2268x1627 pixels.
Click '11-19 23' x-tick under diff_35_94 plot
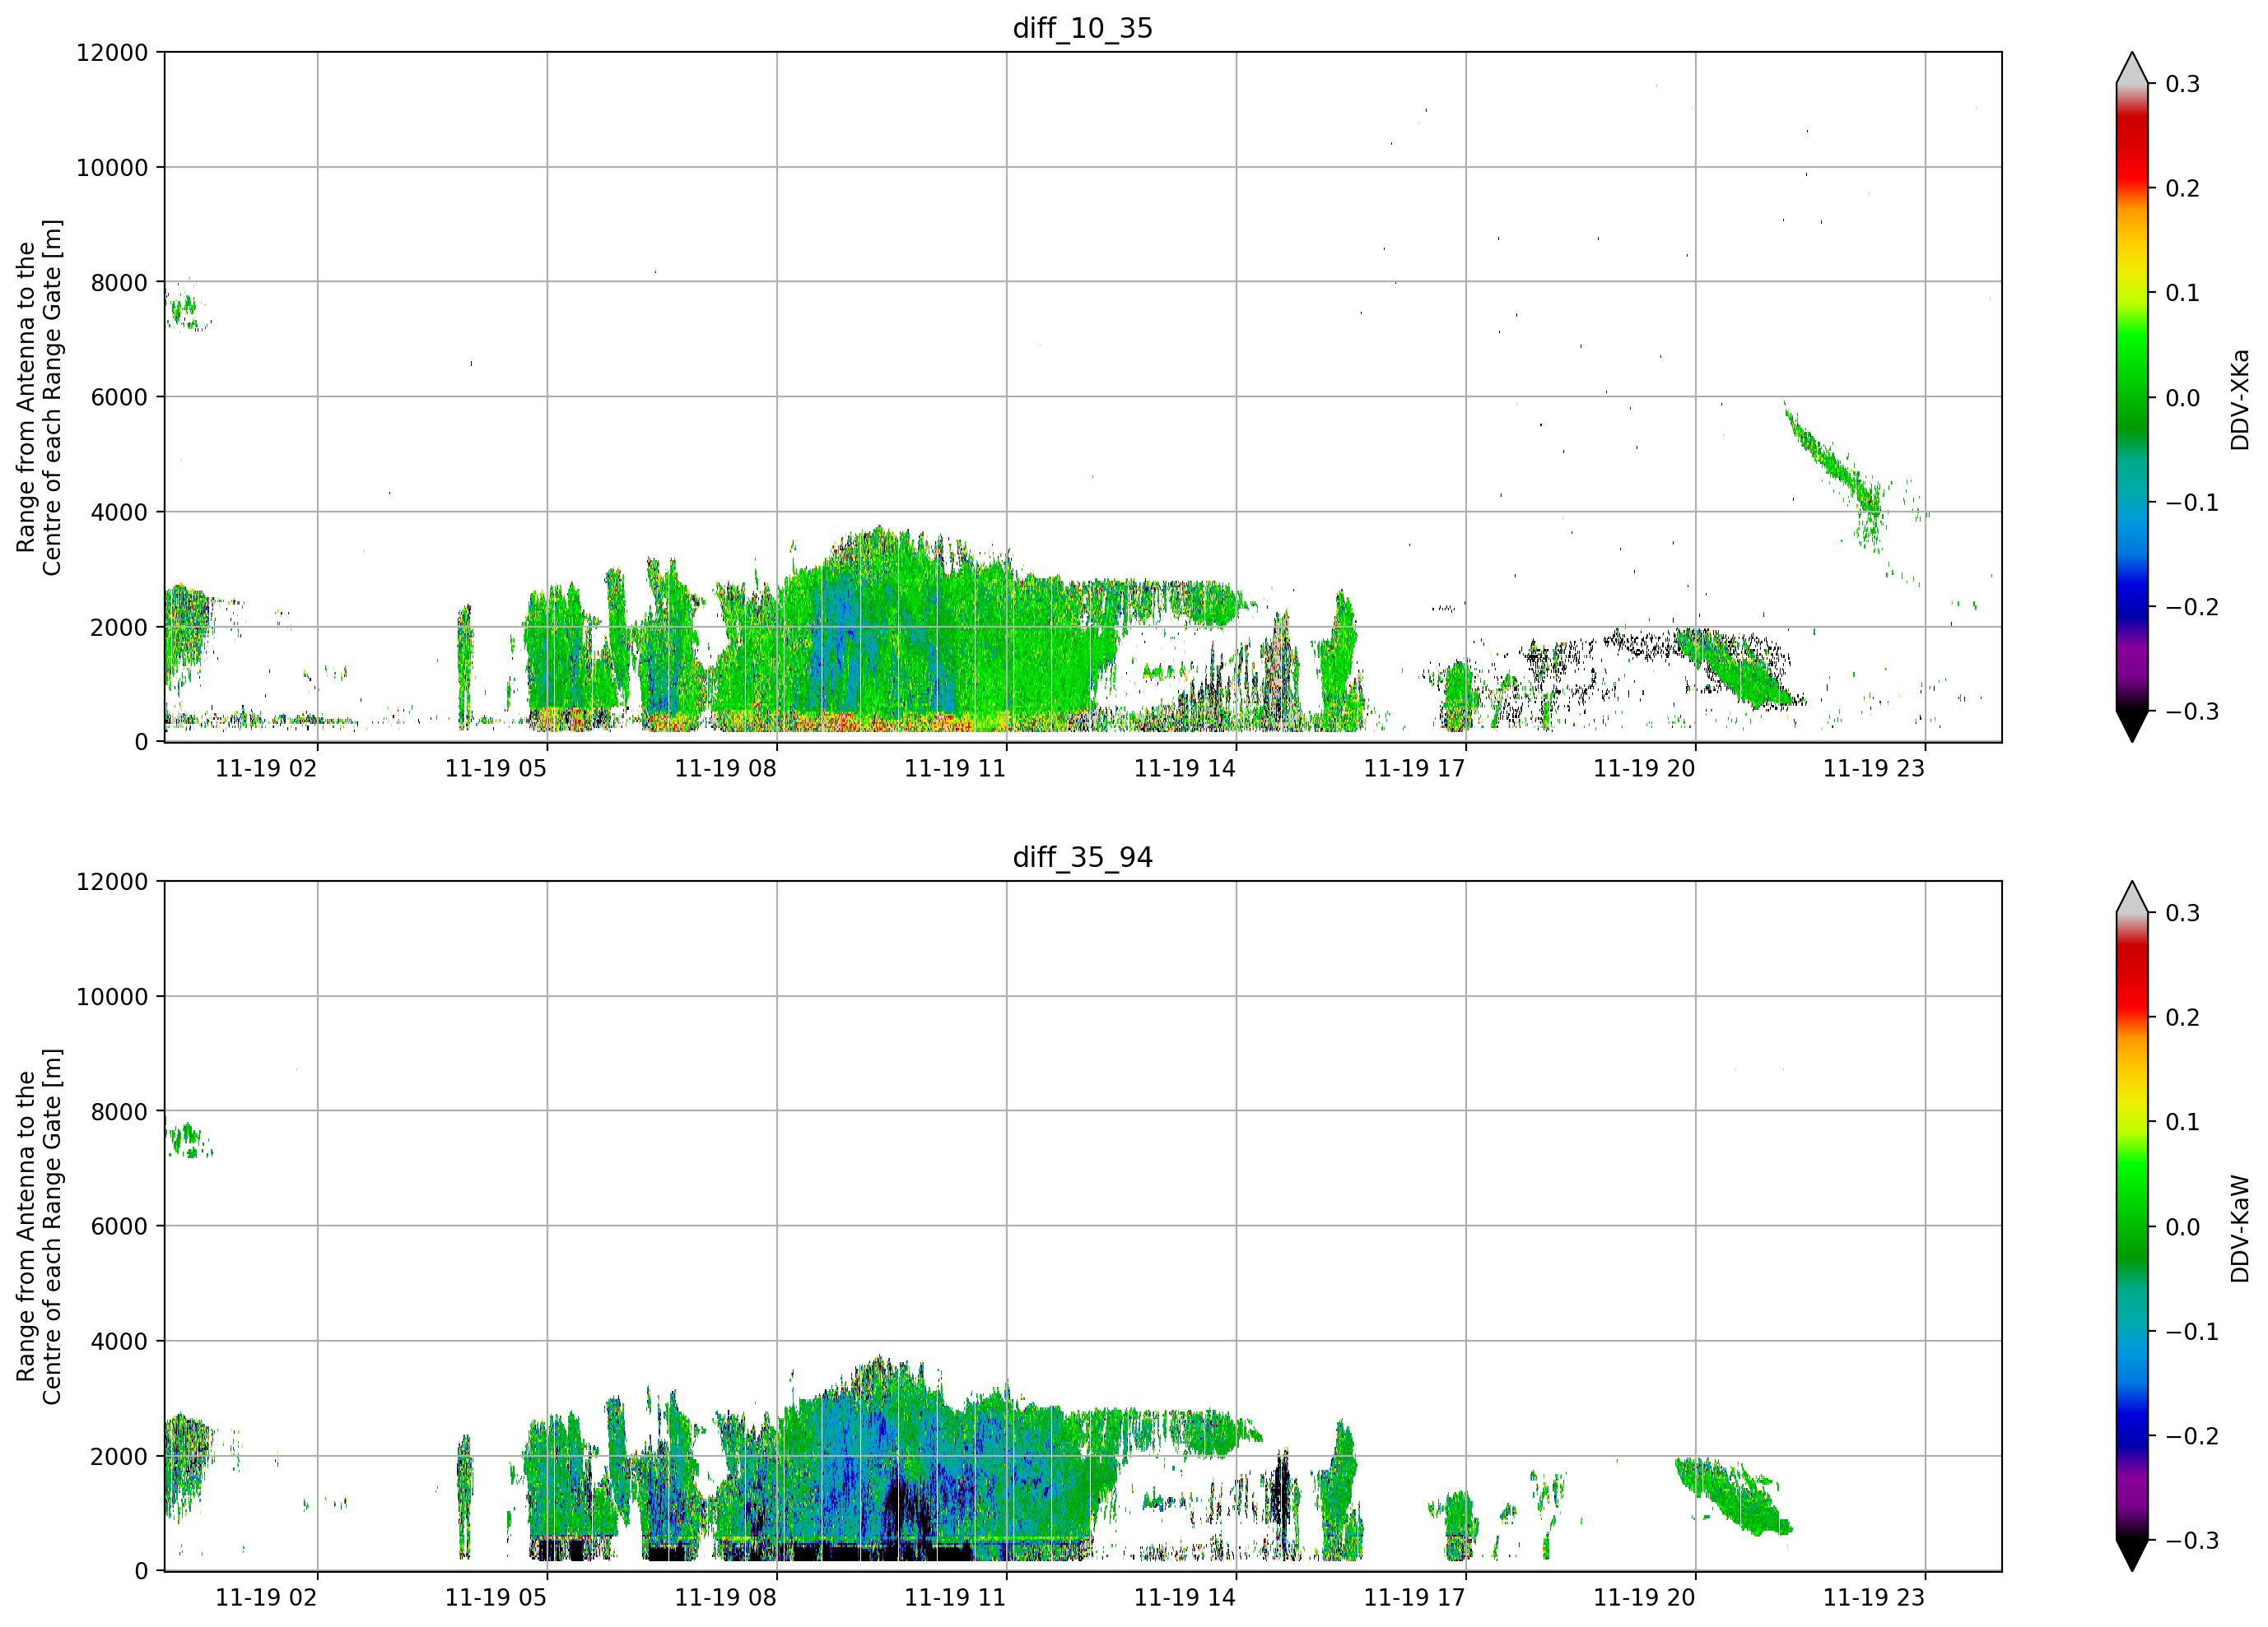[1874, 1597]
